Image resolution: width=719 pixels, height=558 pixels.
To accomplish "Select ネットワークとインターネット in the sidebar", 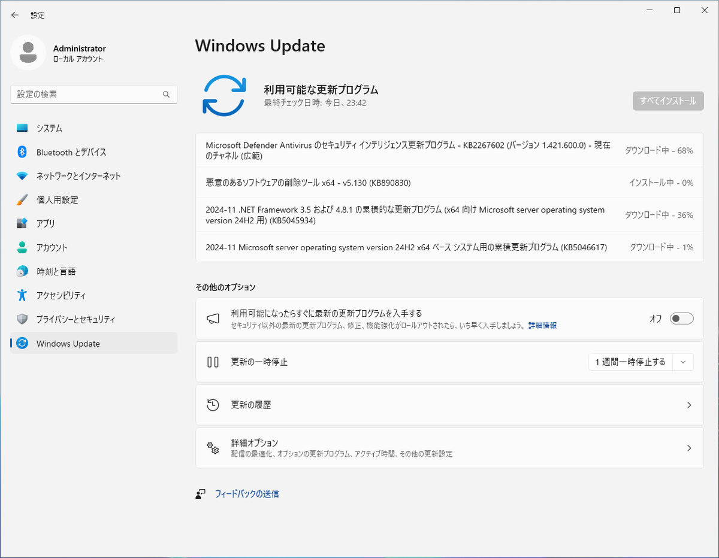I will pos(94,176).
